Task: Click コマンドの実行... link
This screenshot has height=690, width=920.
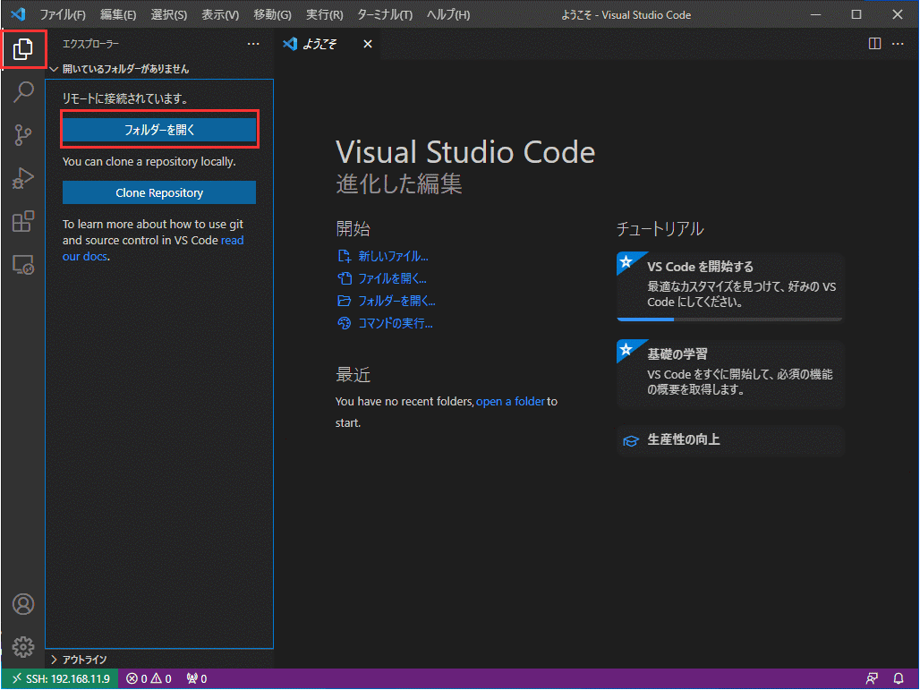Action: point(385,323)
